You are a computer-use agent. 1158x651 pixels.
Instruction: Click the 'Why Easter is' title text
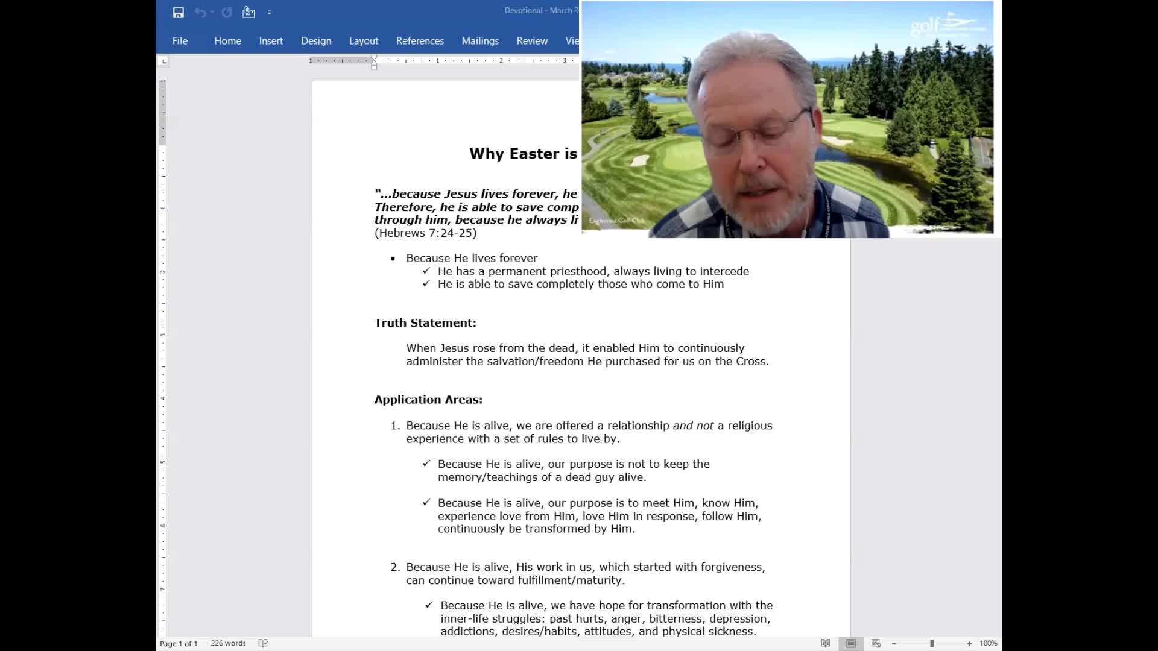point(523,154)
